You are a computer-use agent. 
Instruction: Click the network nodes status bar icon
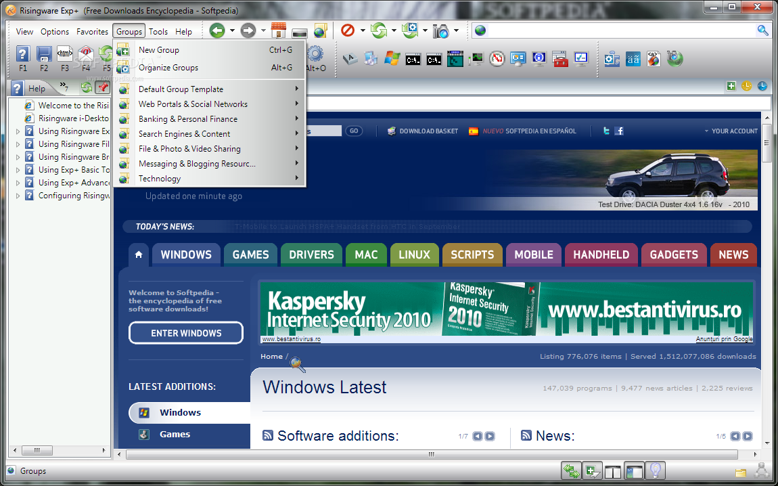coord(762,470)
